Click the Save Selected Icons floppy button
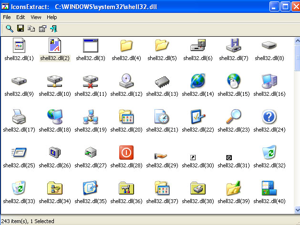This screenshot has height=225, width=300. coord(21,29)
